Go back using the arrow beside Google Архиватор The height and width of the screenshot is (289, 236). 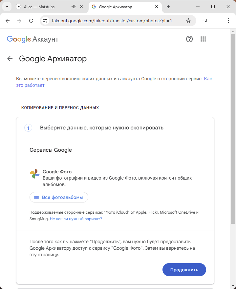point(10,59)
